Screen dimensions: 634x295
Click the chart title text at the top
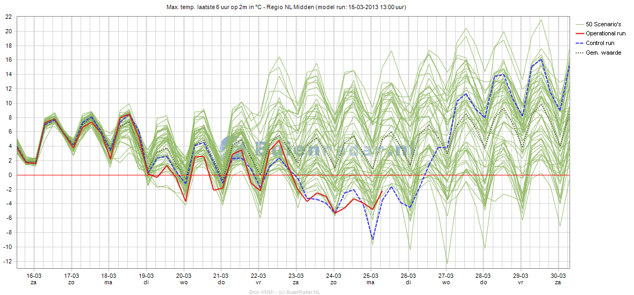[x=286, y=8]
